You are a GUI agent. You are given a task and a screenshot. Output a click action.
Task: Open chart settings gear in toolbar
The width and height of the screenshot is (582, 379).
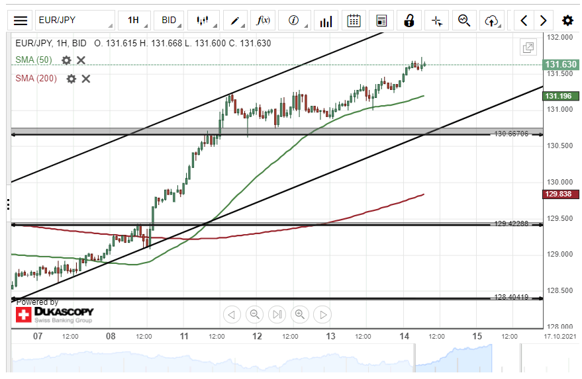[x=567, y=21]
